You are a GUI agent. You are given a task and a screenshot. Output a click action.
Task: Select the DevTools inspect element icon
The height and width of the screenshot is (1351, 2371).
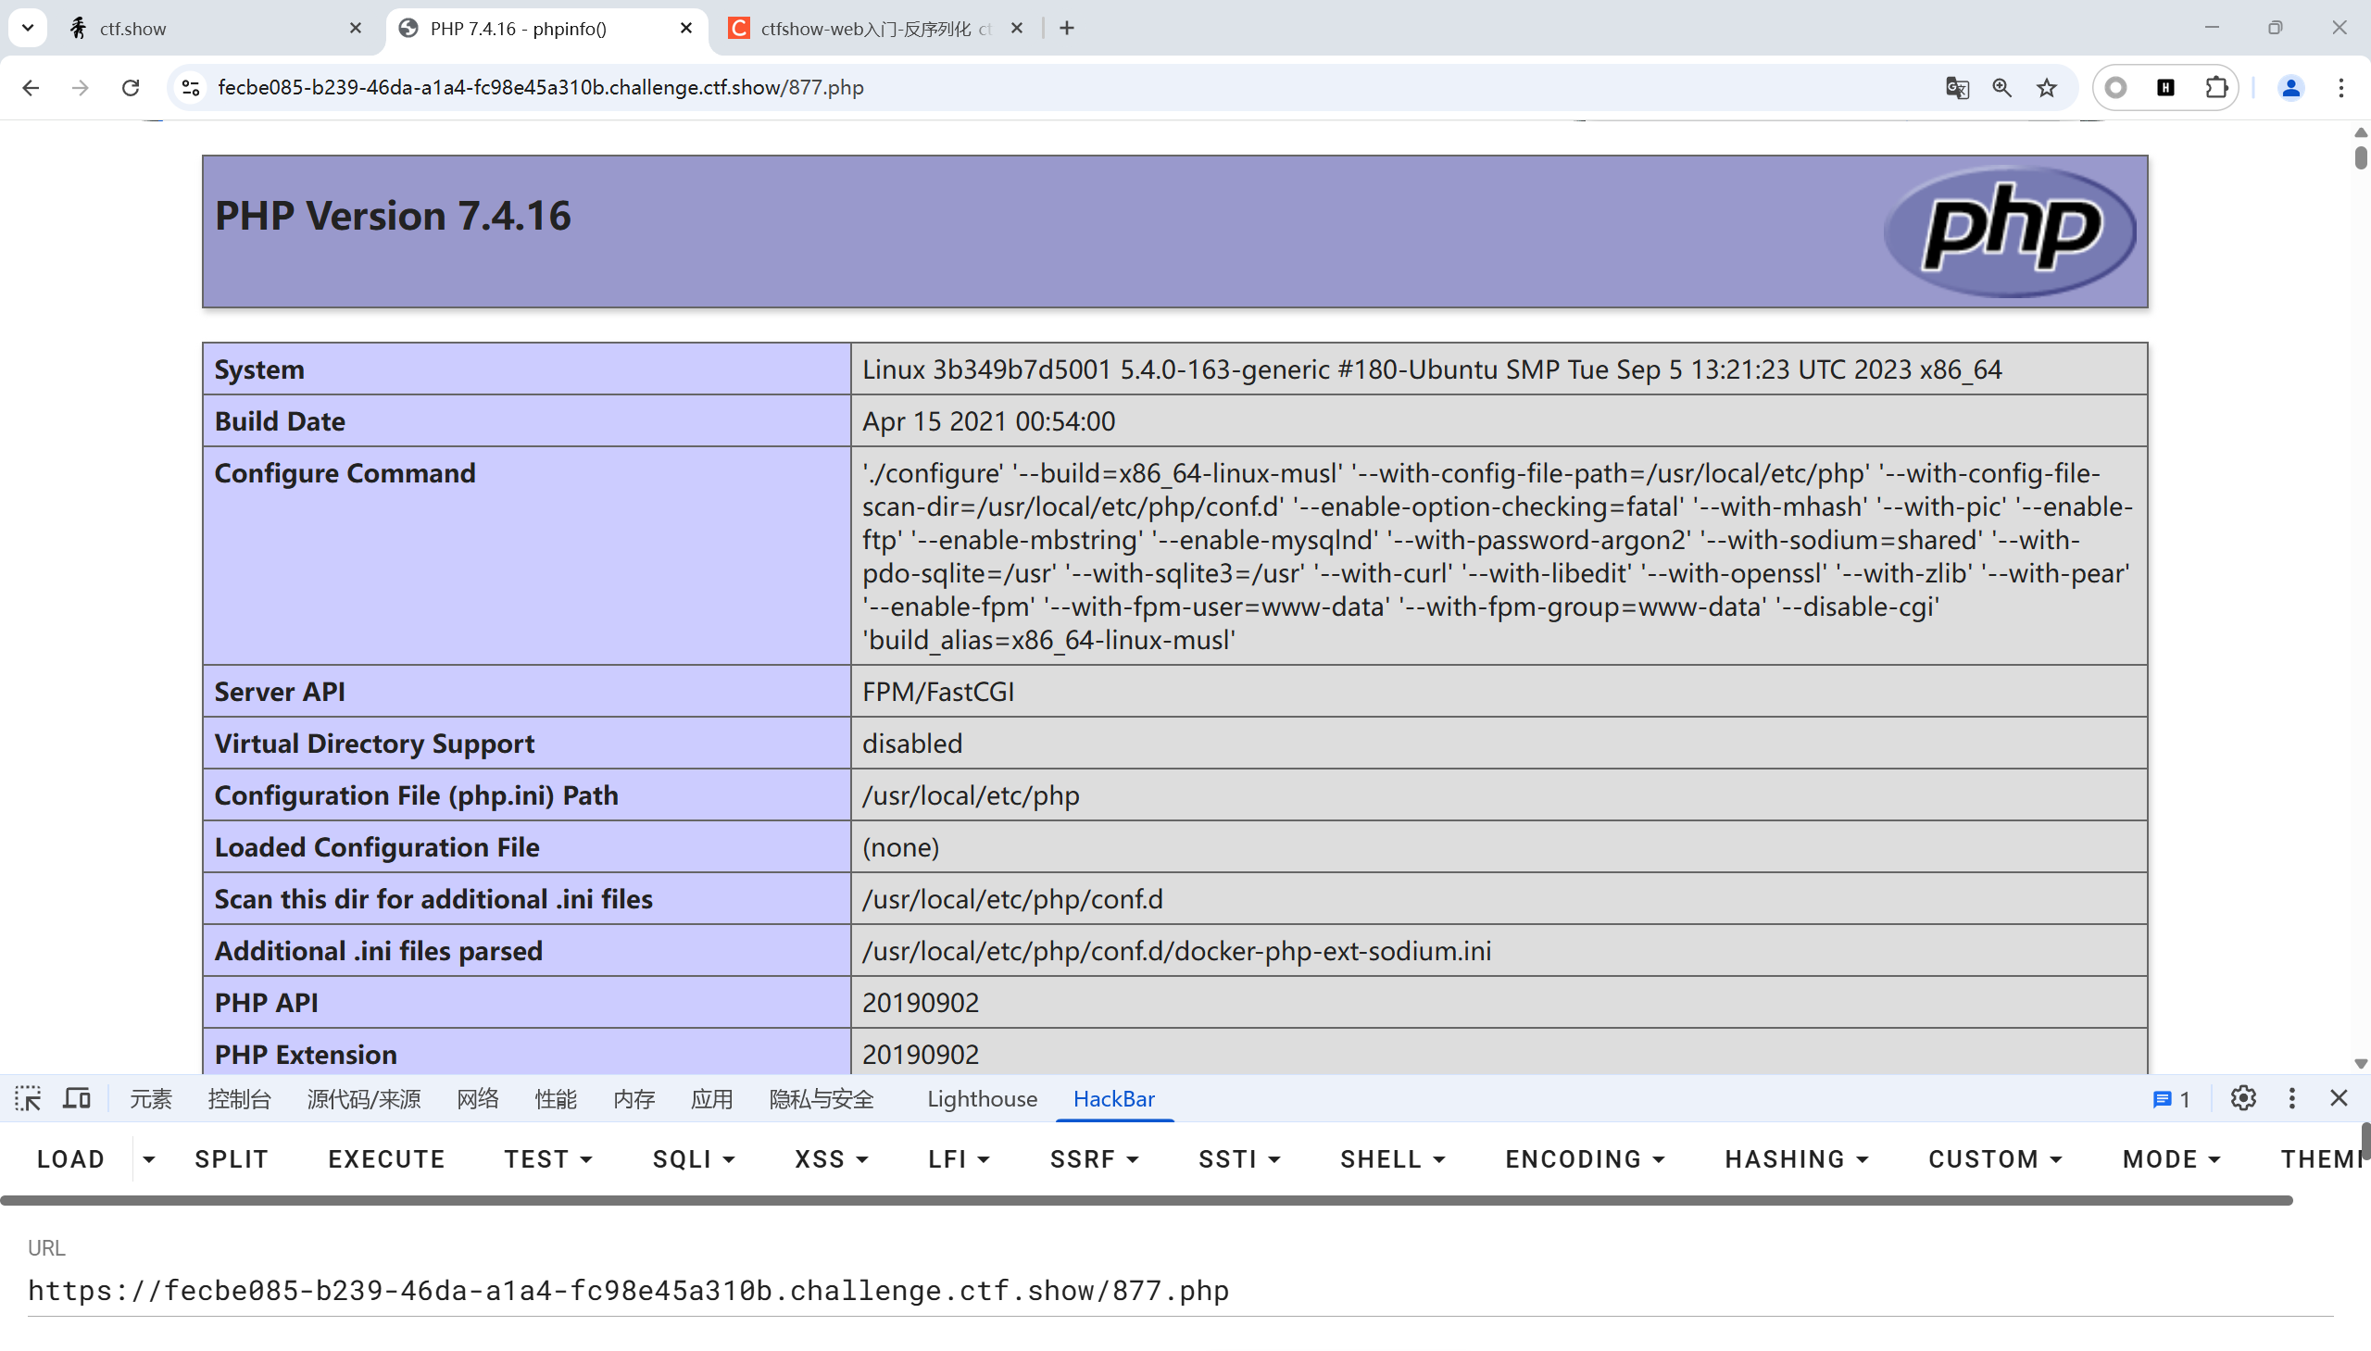click(x=28, y=1098)
